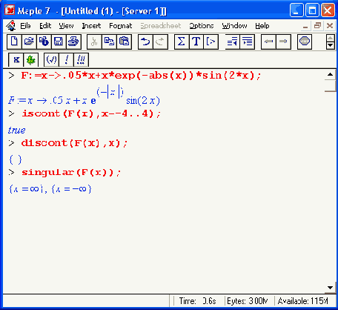Click the toolbar spinner down arrow

331,45
